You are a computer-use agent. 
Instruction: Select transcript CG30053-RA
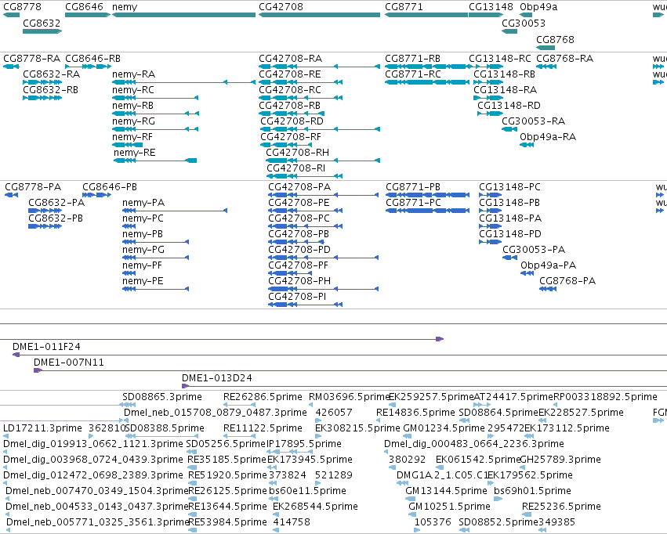(534, 121)
